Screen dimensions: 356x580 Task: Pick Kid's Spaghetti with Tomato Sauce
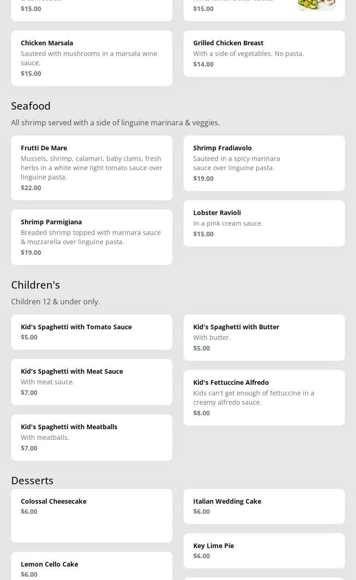point(92,332)
